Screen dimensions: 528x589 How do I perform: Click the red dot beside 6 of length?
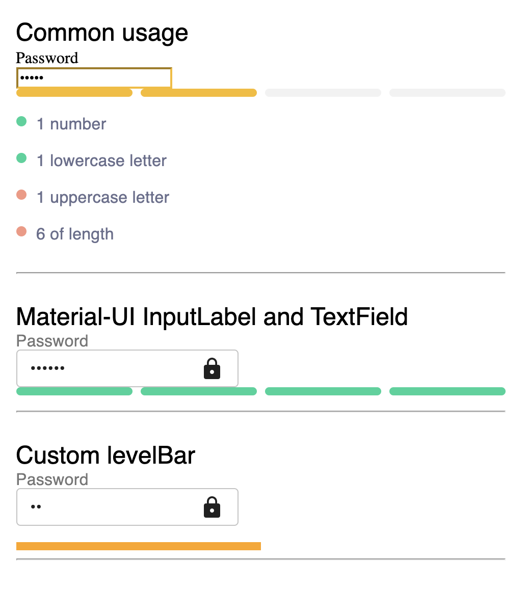[21, 231]
